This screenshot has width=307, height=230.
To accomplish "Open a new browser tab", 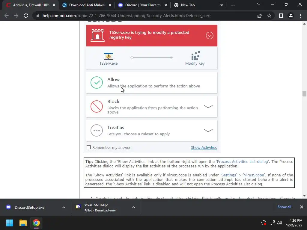I will pos(233,5).
